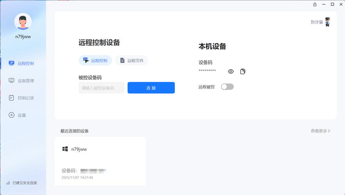
Task: Click the 设置 hexagon icon
Action: (x=11, y=115)
